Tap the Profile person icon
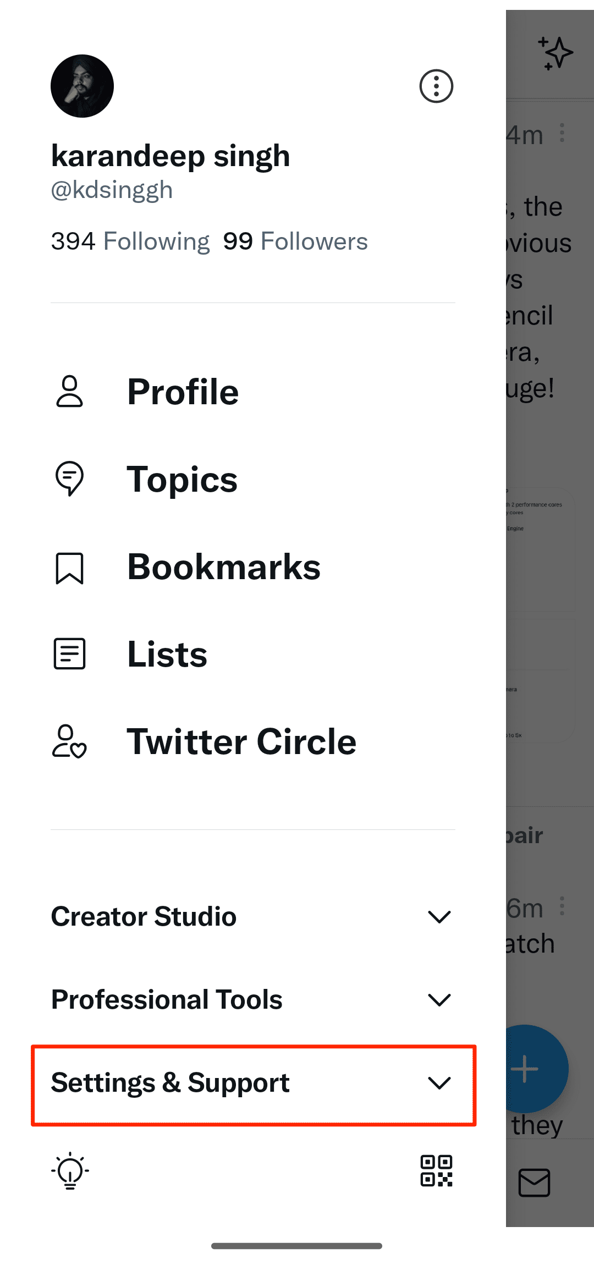Viewport: 594px width, 1265px height. pos(70,392)
